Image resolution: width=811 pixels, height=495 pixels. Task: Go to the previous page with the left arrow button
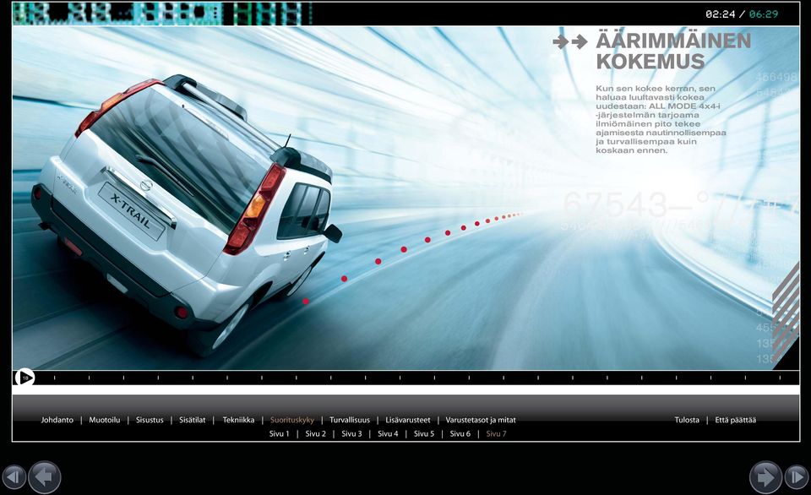(x=45, y=477)
